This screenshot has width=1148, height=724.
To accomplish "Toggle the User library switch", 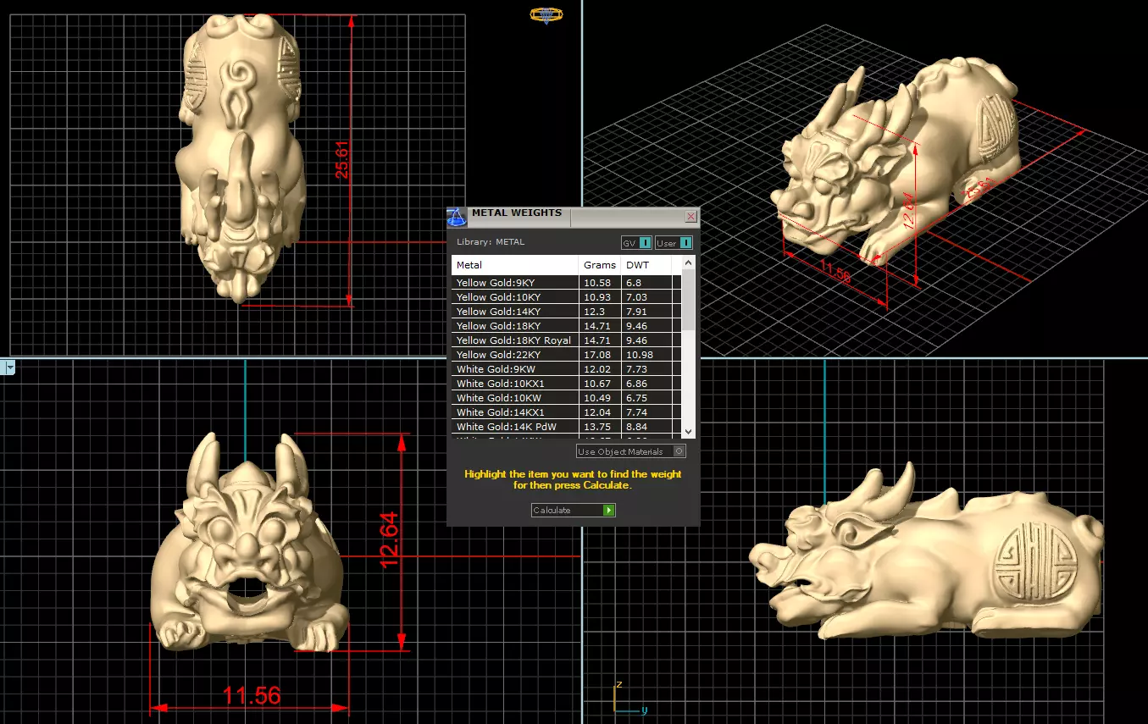I will pos(674,243).
